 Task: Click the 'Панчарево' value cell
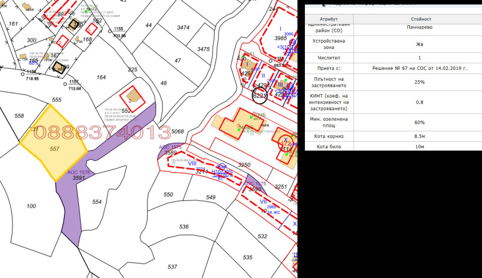click(419, 28)
